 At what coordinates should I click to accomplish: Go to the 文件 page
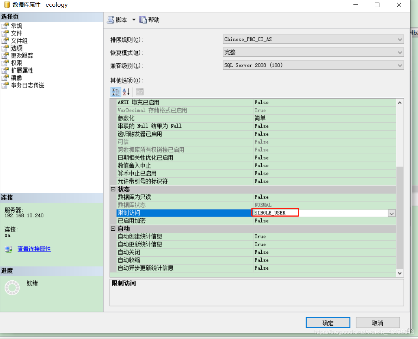click(x=17, y=33)
